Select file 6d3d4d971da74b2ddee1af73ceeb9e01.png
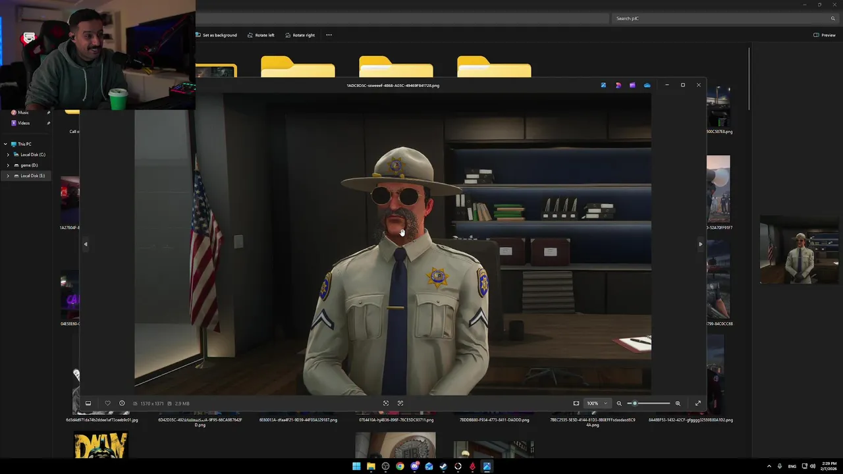This screenshot has height=474, width=843. coord(102,420)
